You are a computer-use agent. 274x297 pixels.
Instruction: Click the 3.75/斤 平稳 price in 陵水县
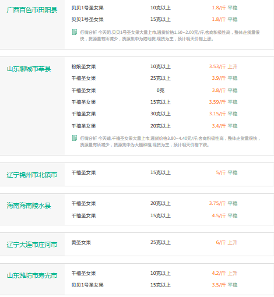pos(223,203)
